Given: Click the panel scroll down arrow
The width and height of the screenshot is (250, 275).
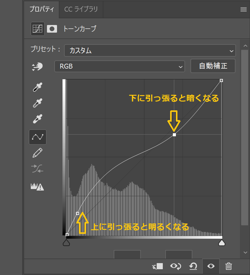Looking at the screenshot, I should pos(245,252).
